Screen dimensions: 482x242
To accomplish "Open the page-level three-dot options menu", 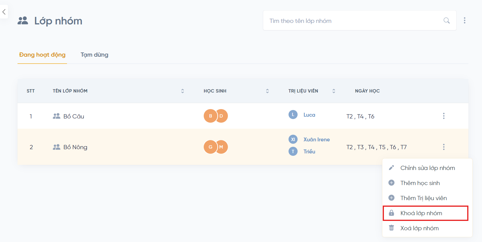I will click(x=464, y=20).
